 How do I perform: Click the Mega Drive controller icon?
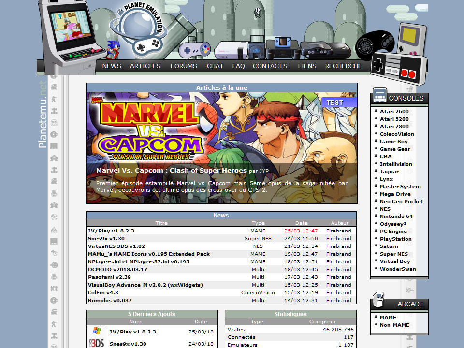click(x=375, y=44)
